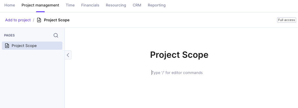298x108 pixels.
Task: Open the CRM tab
Action: (x=137, y=5)
